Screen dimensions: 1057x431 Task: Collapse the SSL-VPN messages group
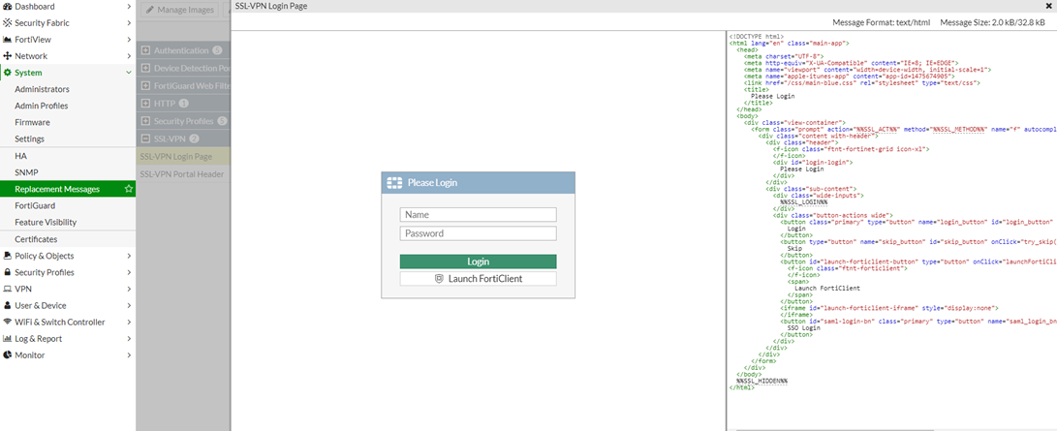(x=145, y=139)
